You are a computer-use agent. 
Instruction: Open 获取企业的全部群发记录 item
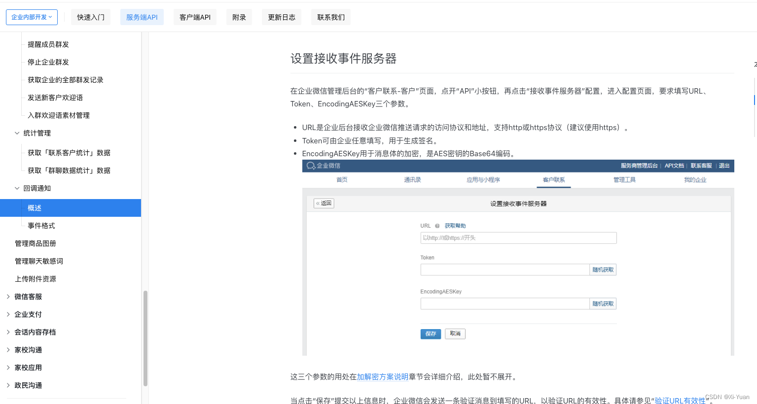(66, 80)
